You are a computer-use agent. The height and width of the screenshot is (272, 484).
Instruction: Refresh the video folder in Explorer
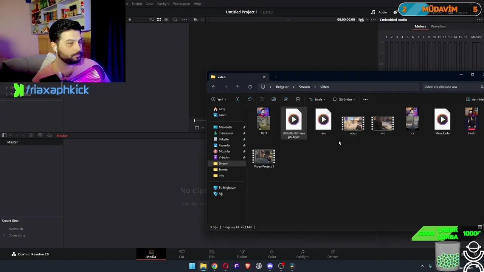(x=250, y=87)
